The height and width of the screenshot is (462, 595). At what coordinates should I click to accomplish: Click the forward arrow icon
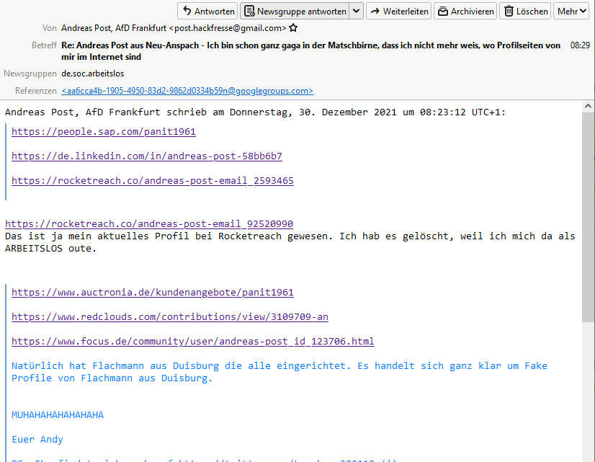(375, 12)
